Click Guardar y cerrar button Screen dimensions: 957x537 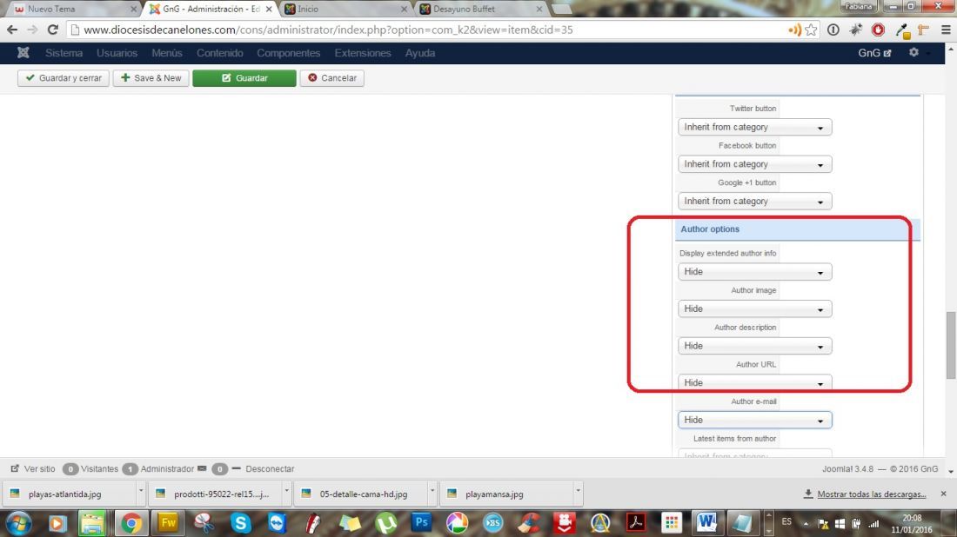tap(64, 78)
